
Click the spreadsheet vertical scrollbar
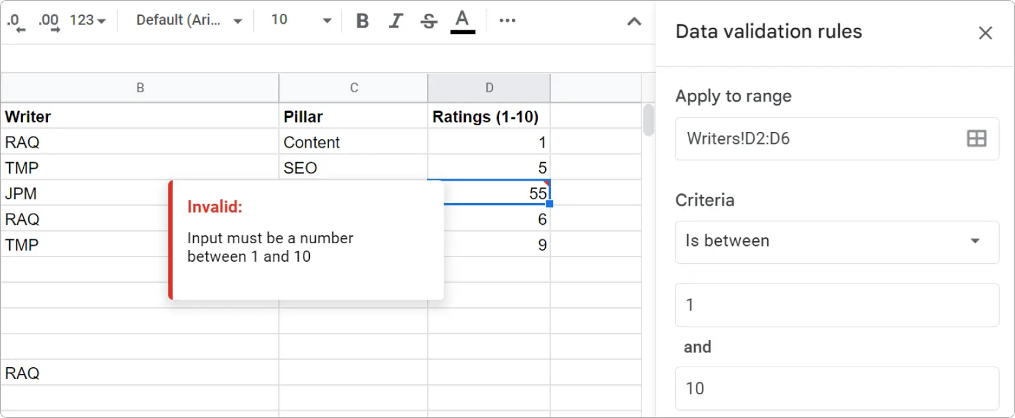coord(647,119)
